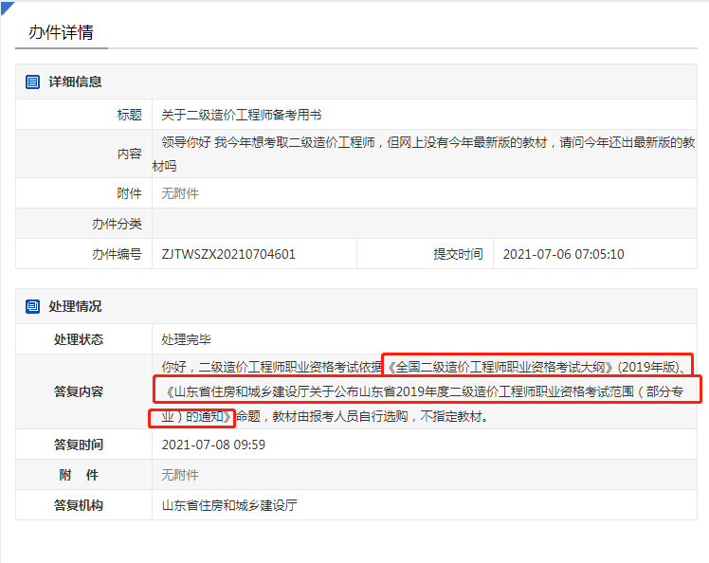Click the blue corner triangle at top-left
This screenshot has height=563, width=709.
tap(7, 7)
